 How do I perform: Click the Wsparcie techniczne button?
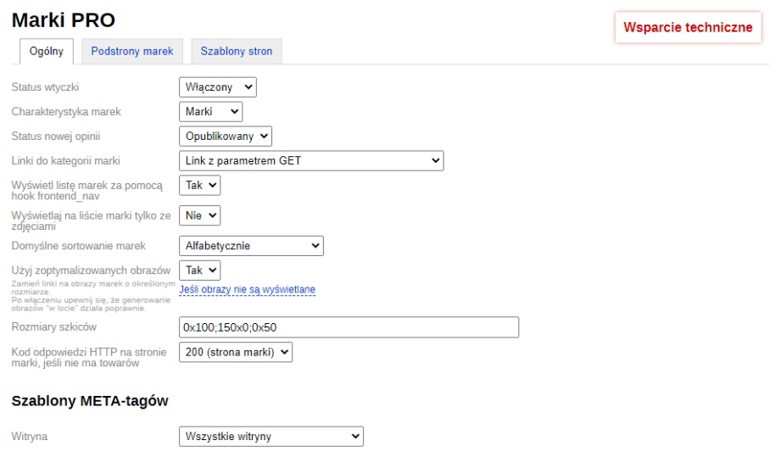coord(688,27)
